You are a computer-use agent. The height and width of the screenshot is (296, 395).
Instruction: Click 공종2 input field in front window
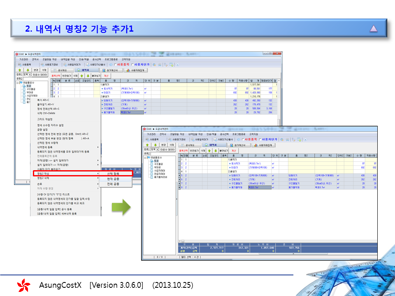(x=163, y=153)
